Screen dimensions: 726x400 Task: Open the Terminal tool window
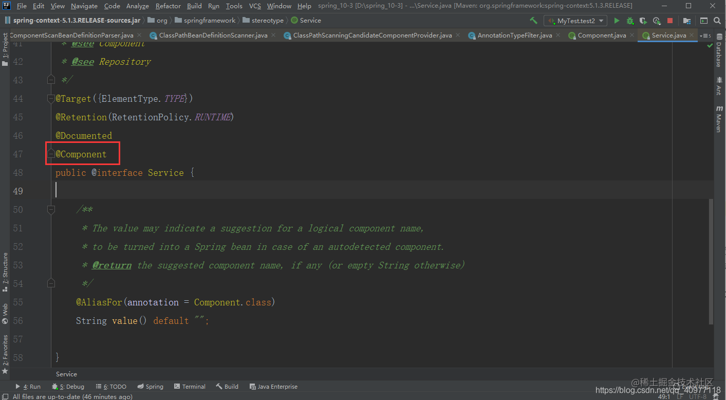tap(190, 387)
